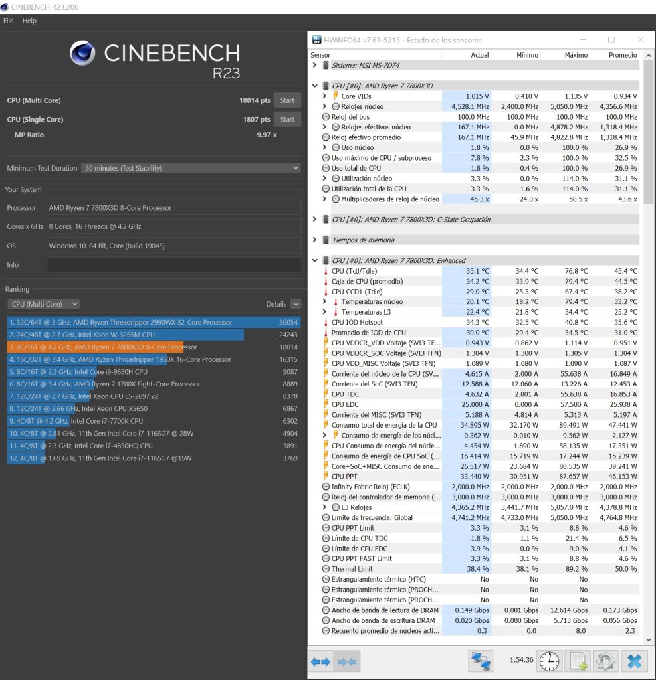Viewport: 656px width, 680px height.
Task: Collapse the CPU [#0]: AMD Ryzen 7 7800X3D group
Action: coord(315,86)
